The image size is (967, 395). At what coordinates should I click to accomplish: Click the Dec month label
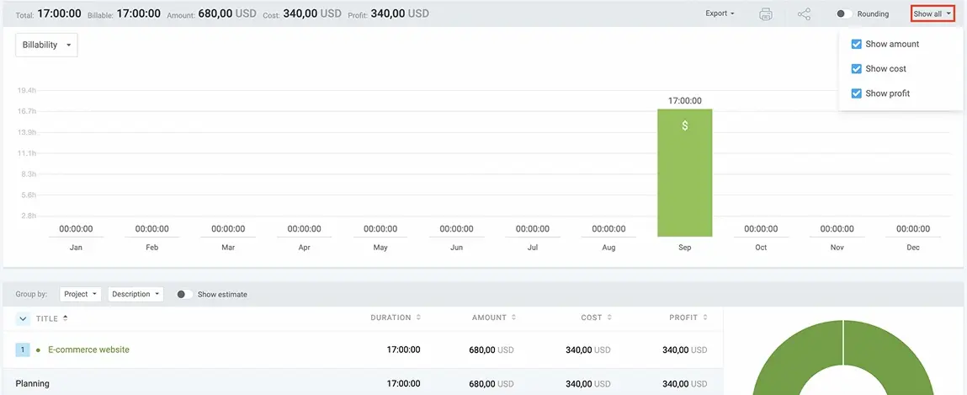click(913, 248)
